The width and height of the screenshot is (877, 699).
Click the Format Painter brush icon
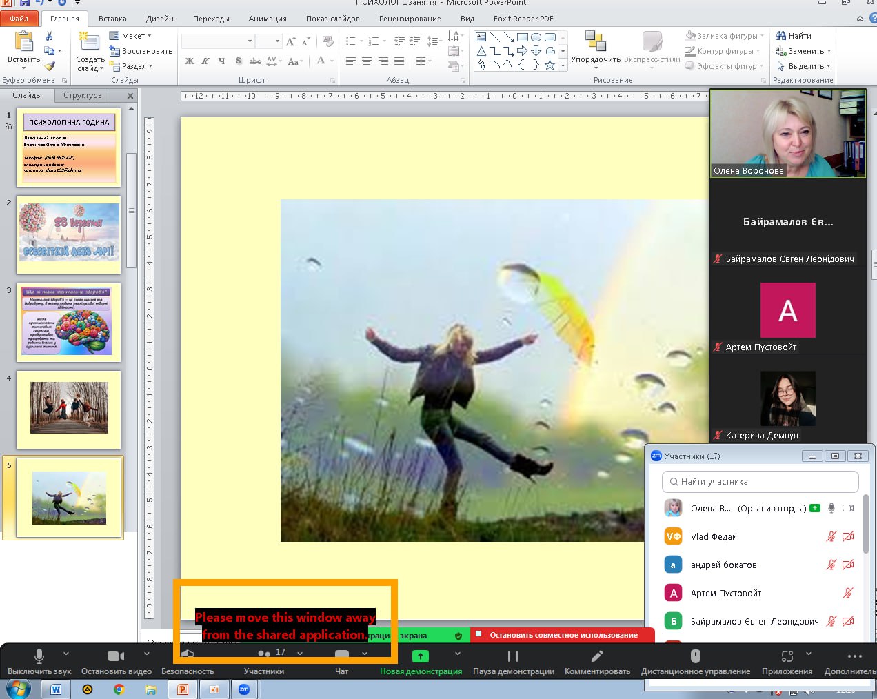point(50,66)
